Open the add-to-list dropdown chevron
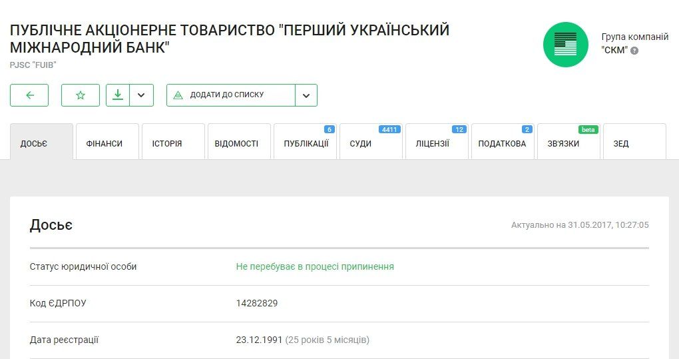 [306, 95]
